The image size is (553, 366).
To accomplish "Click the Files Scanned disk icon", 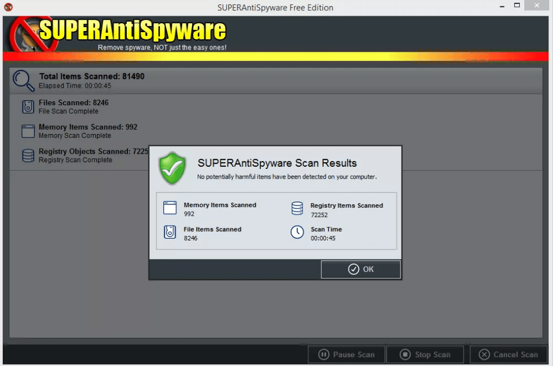I will pyautogui.click(x=27, y=106).
